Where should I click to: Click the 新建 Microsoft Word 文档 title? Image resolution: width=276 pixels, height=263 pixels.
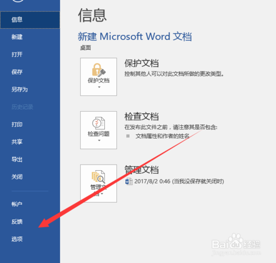[135, 36]
